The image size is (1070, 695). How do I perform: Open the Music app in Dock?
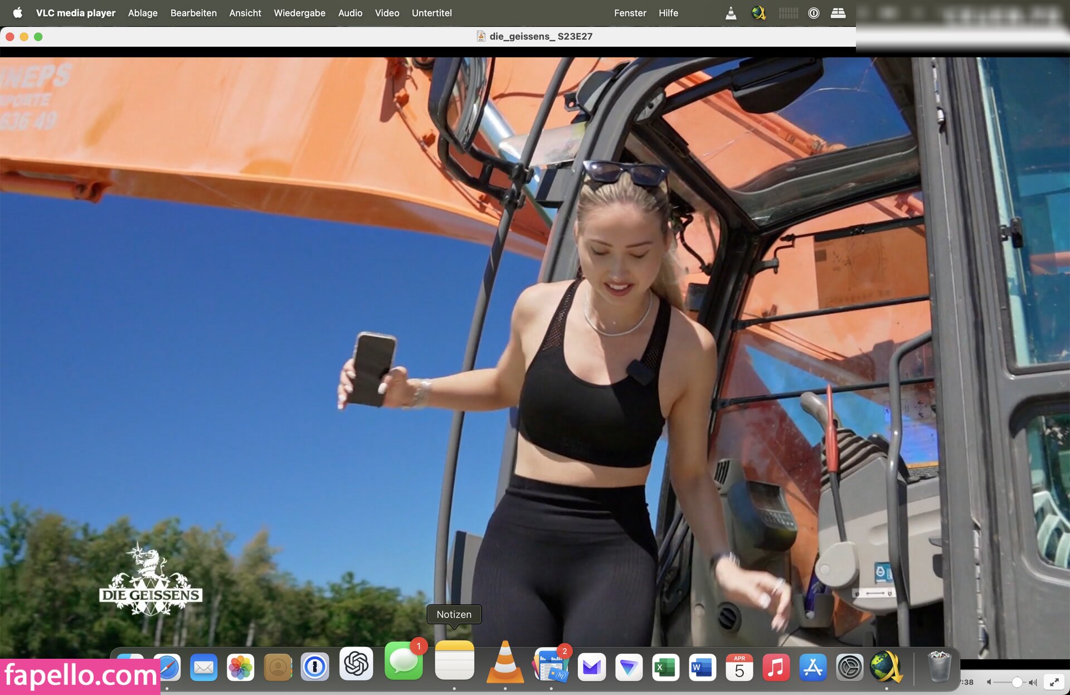776,667
